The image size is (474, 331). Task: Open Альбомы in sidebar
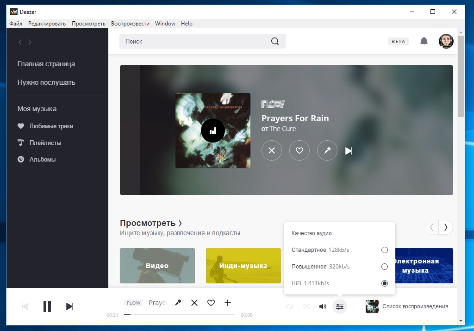tap(37, 159)
